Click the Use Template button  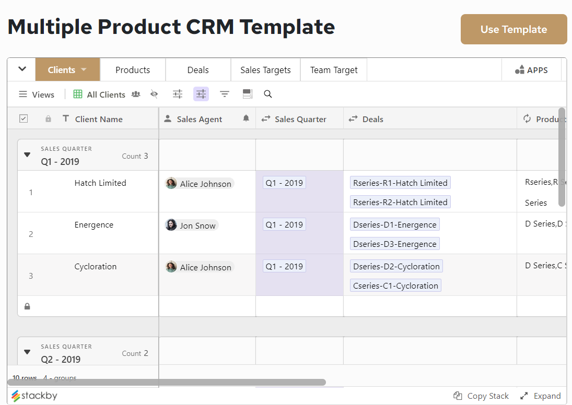pos(513,29)
